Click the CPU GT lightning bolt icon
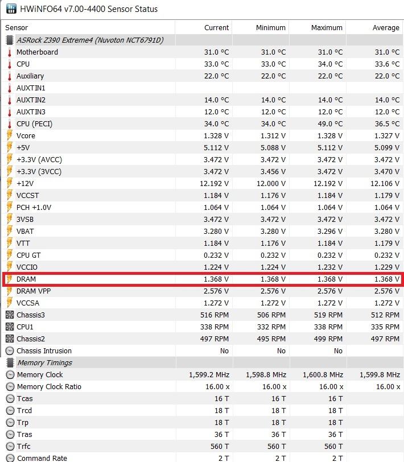Screen dimensions: 404x462 (x=10, y=255)
